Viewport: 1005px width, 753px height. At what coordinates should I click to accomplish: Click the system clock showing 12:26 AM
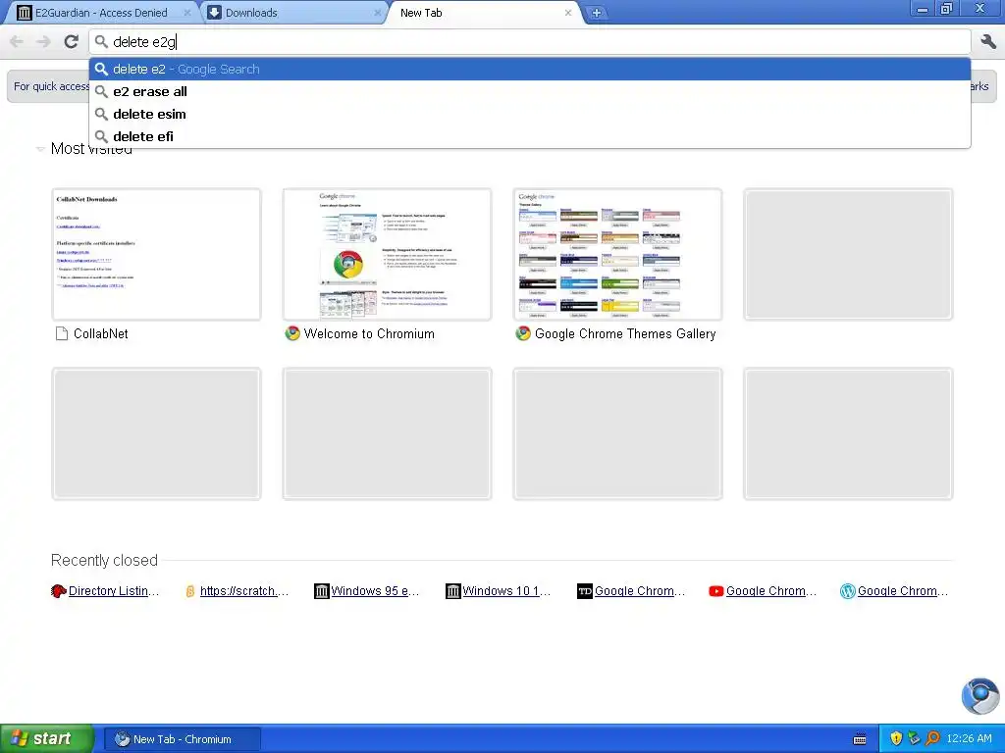tap(969, 739)
